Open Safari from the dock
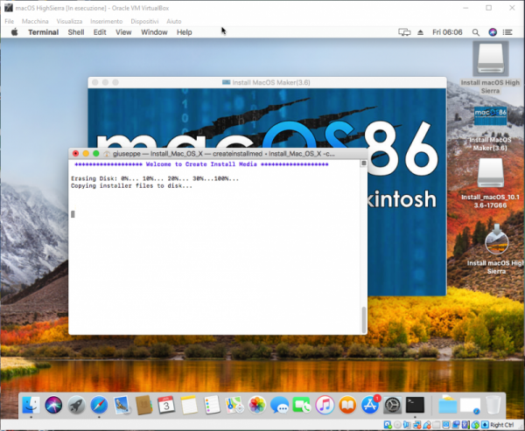The height and width of the screenshot is (431, 525). click(x=99, y=405)
